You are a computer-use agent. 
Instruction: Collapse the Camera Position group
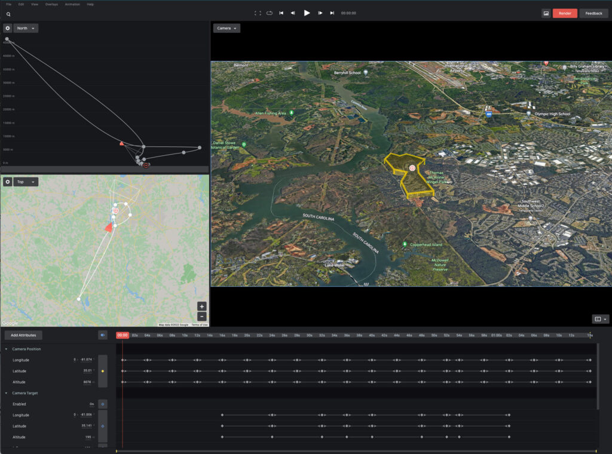[7, 349]
